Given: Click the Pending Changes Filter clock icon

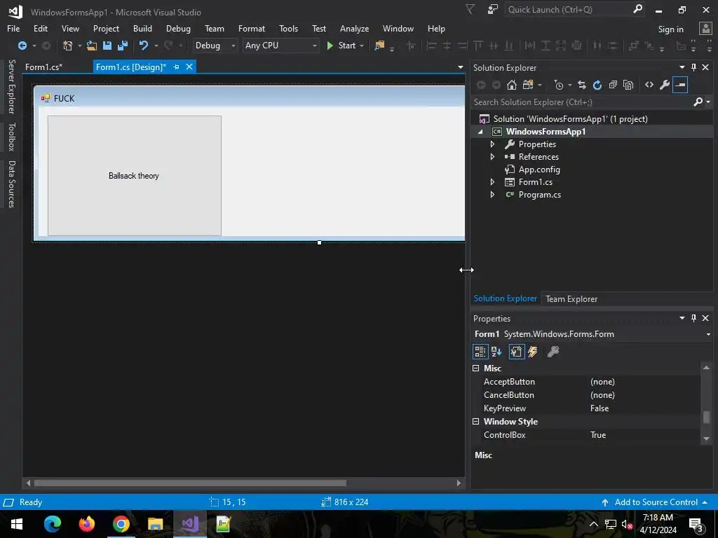Looking at the screenshot, I should tap(559, 85).
